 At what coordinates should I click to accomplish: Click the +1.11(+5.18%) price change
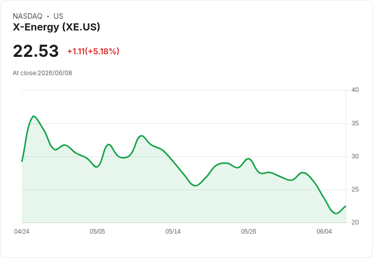tap(93, 51)
